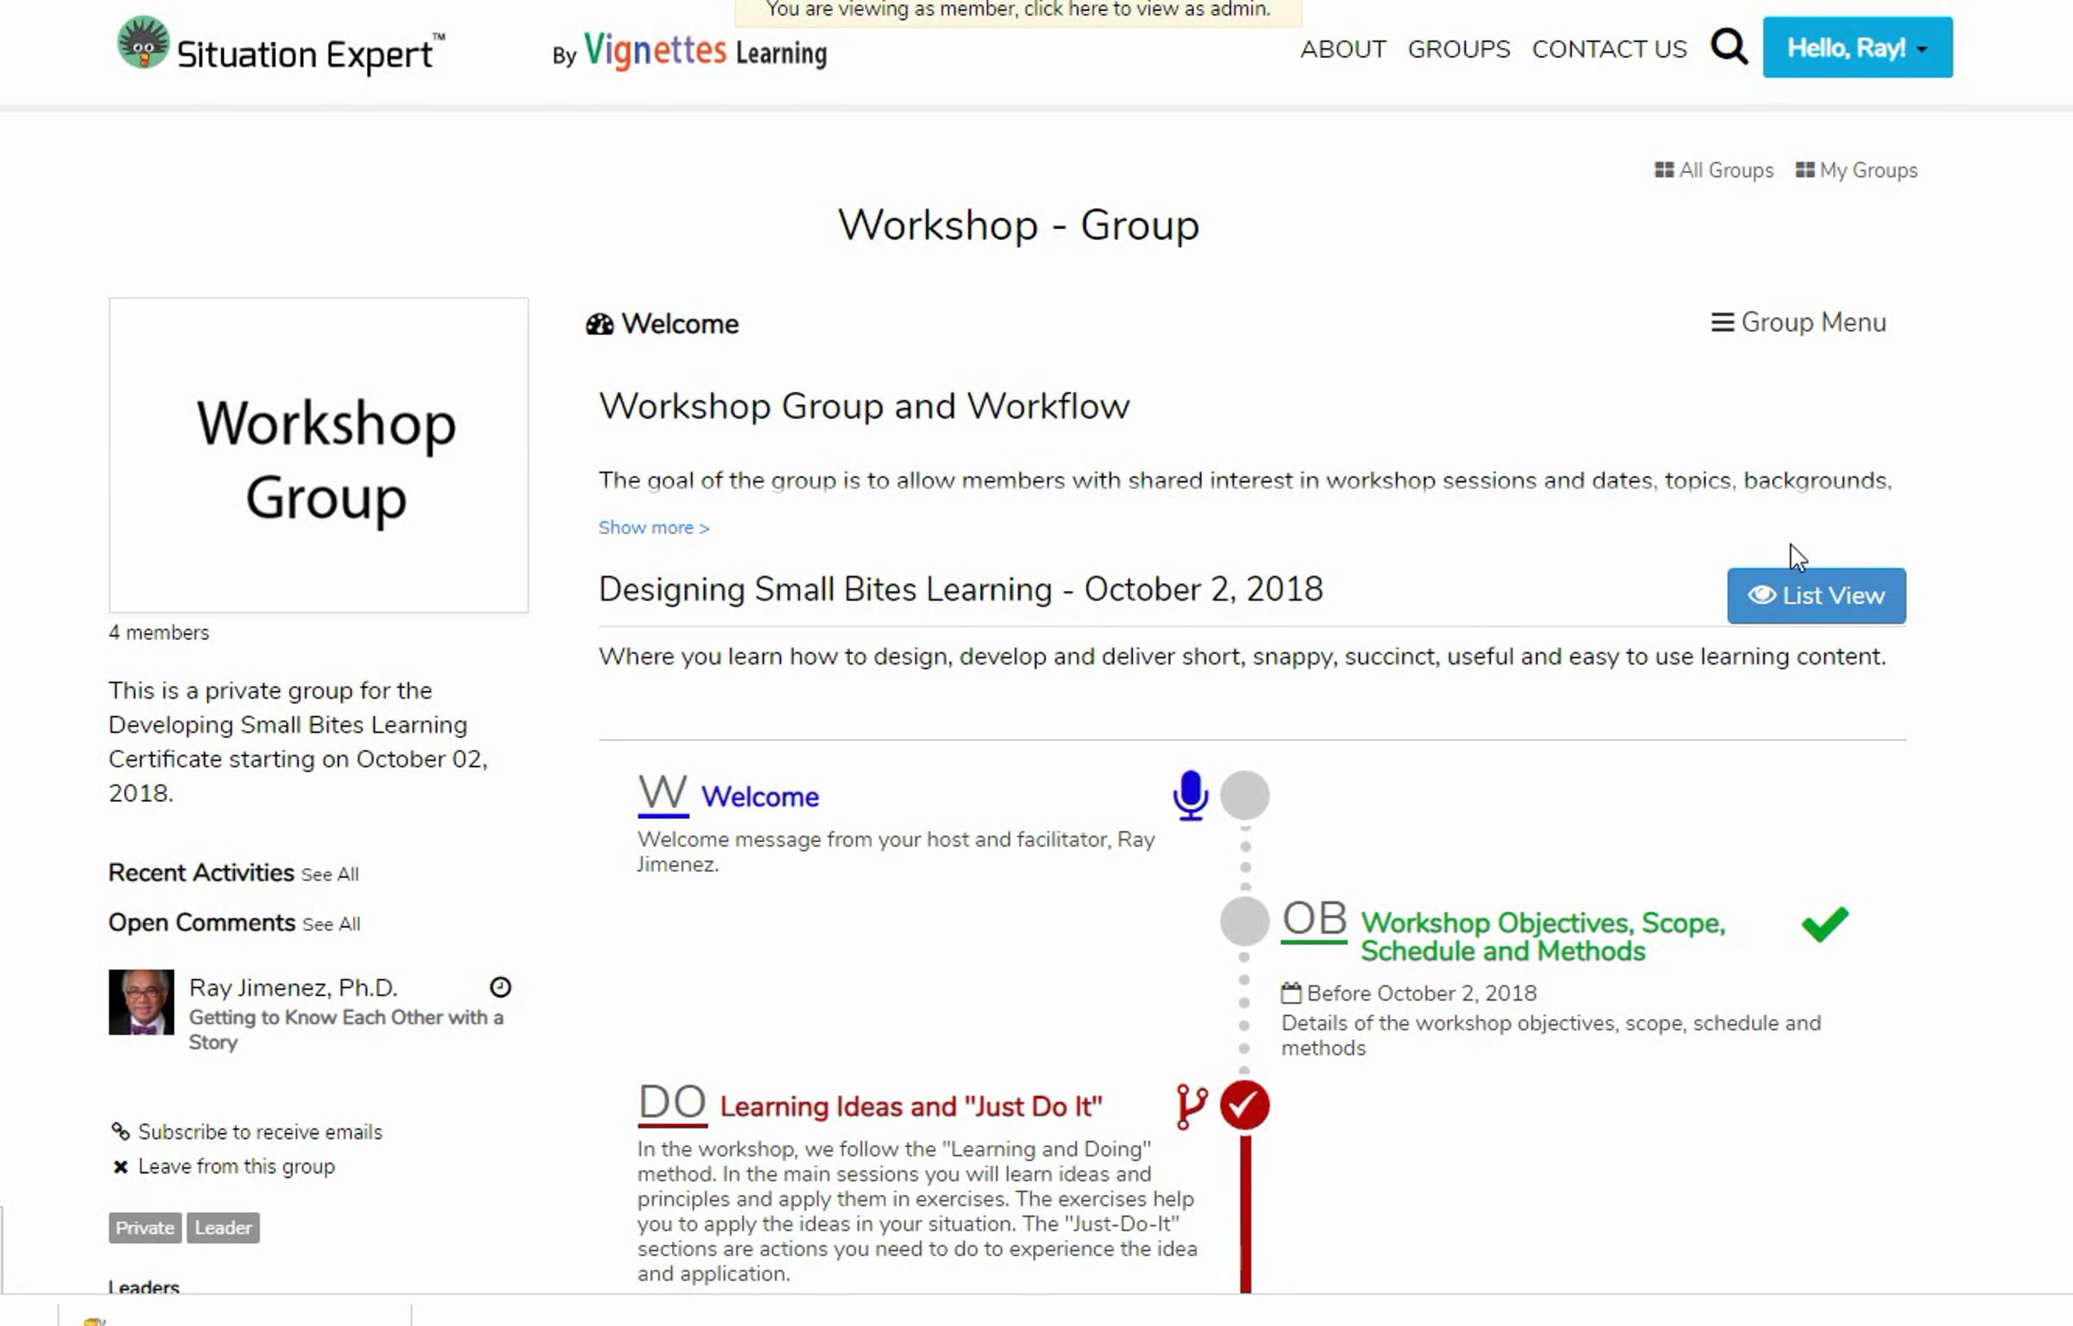Viewport: 2073px width, 1326px height.
Task: Click the search magnifier icon
Action: [1728, 47]
